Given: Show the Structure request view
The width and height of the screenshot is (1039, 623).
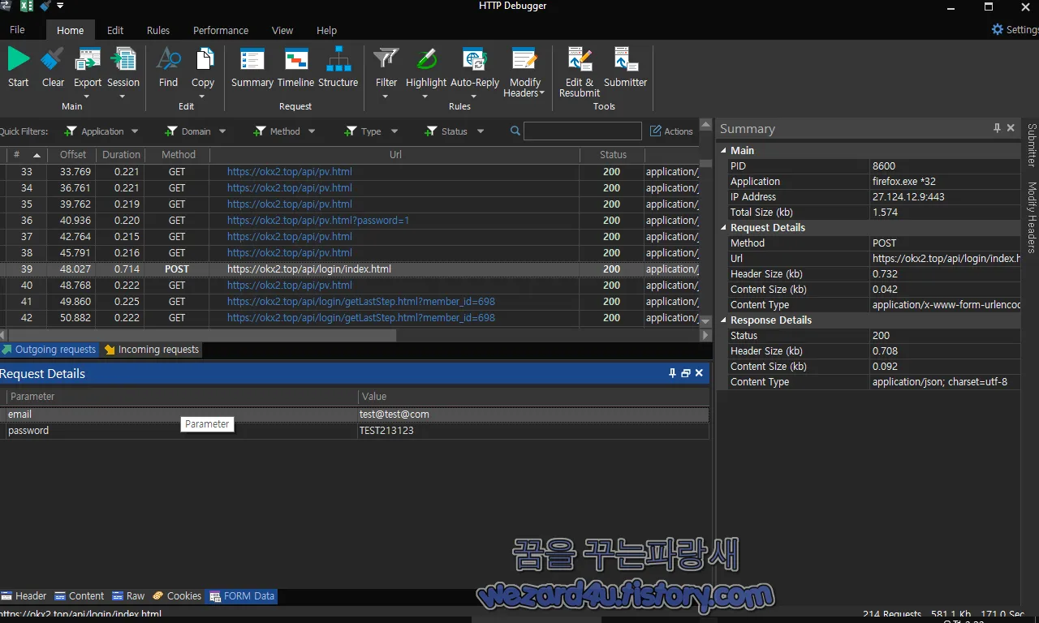Looking at the screenshot, I should point(338,67).
